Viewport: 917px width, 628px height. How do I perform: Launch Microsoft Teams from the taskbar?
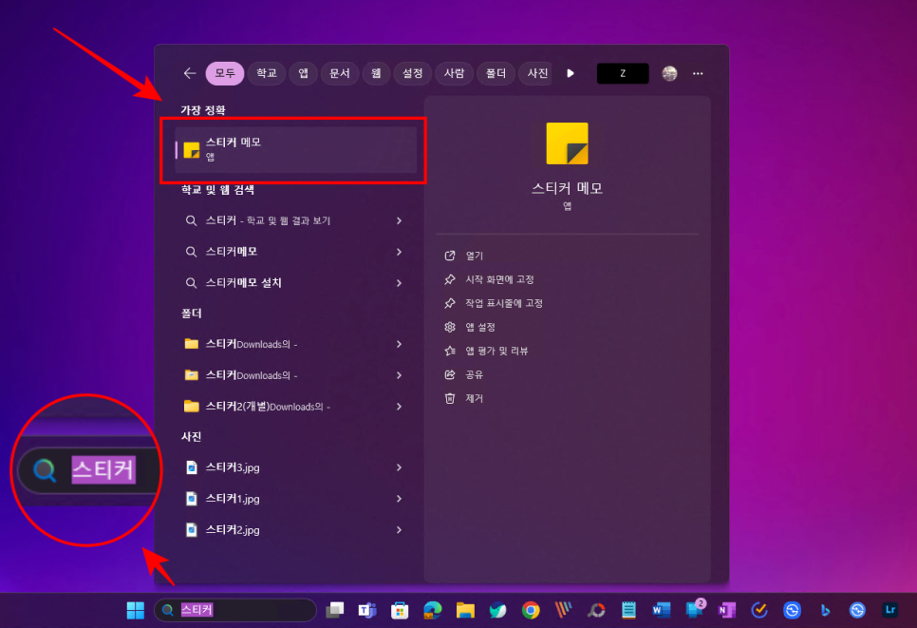pos(367,611)
